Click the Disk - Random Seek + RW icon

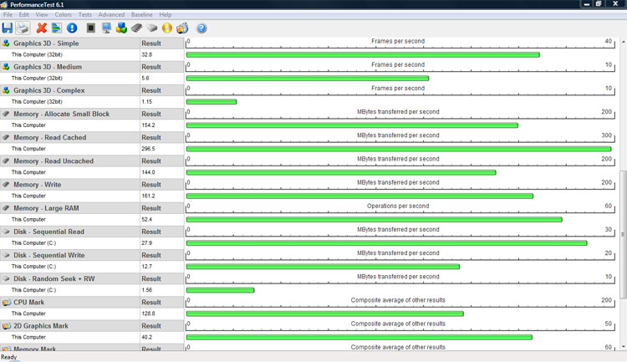[6, 278]
